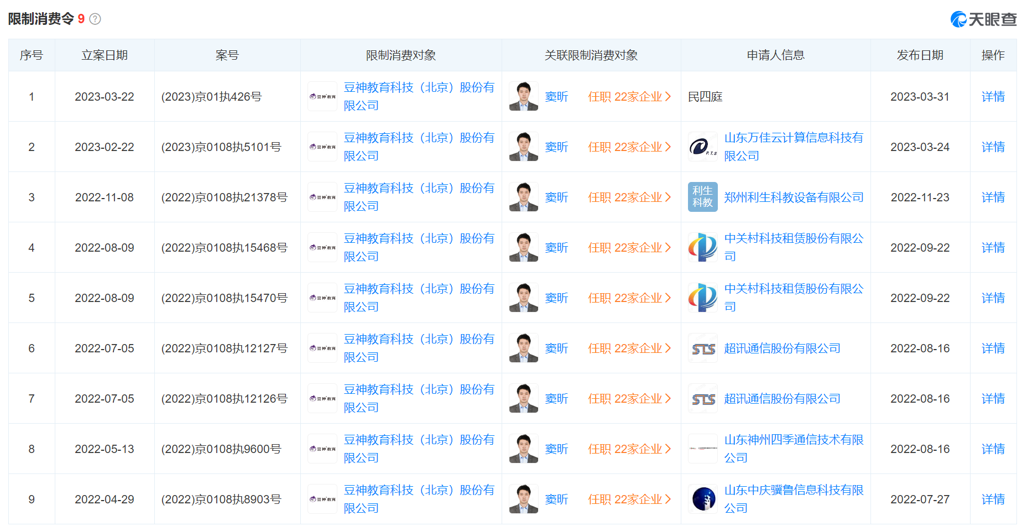
Task: Click 中关村科技租赁 logo in row 4
Action: 702,247
